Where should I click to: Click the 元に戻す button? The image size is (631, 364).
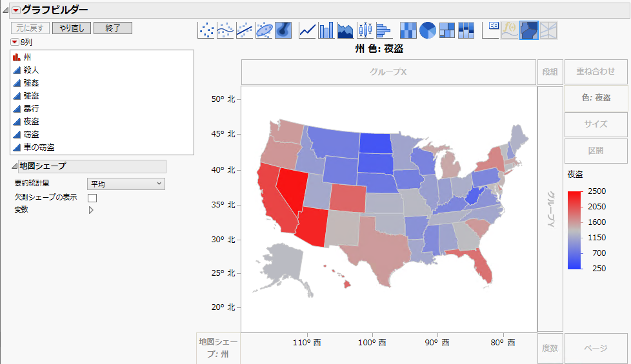click(x=30, y=28)
